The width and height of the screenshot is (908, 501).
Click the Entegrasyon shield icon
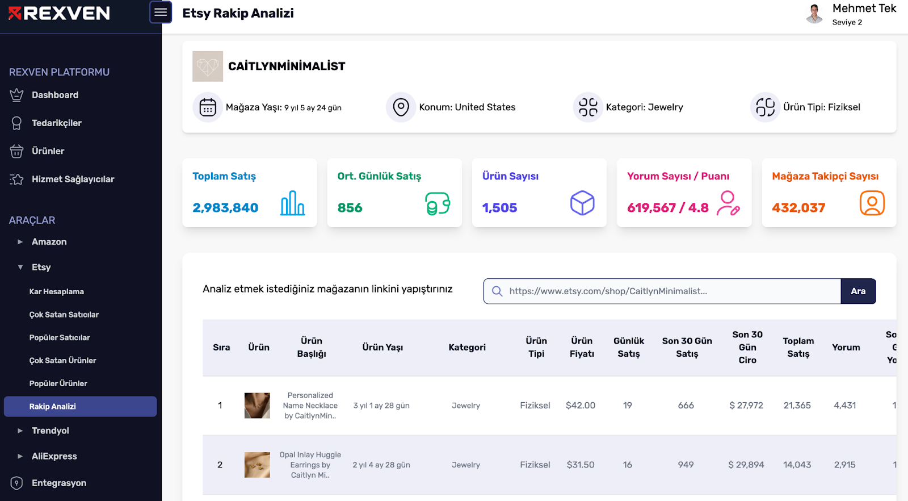tap(16, 483)
